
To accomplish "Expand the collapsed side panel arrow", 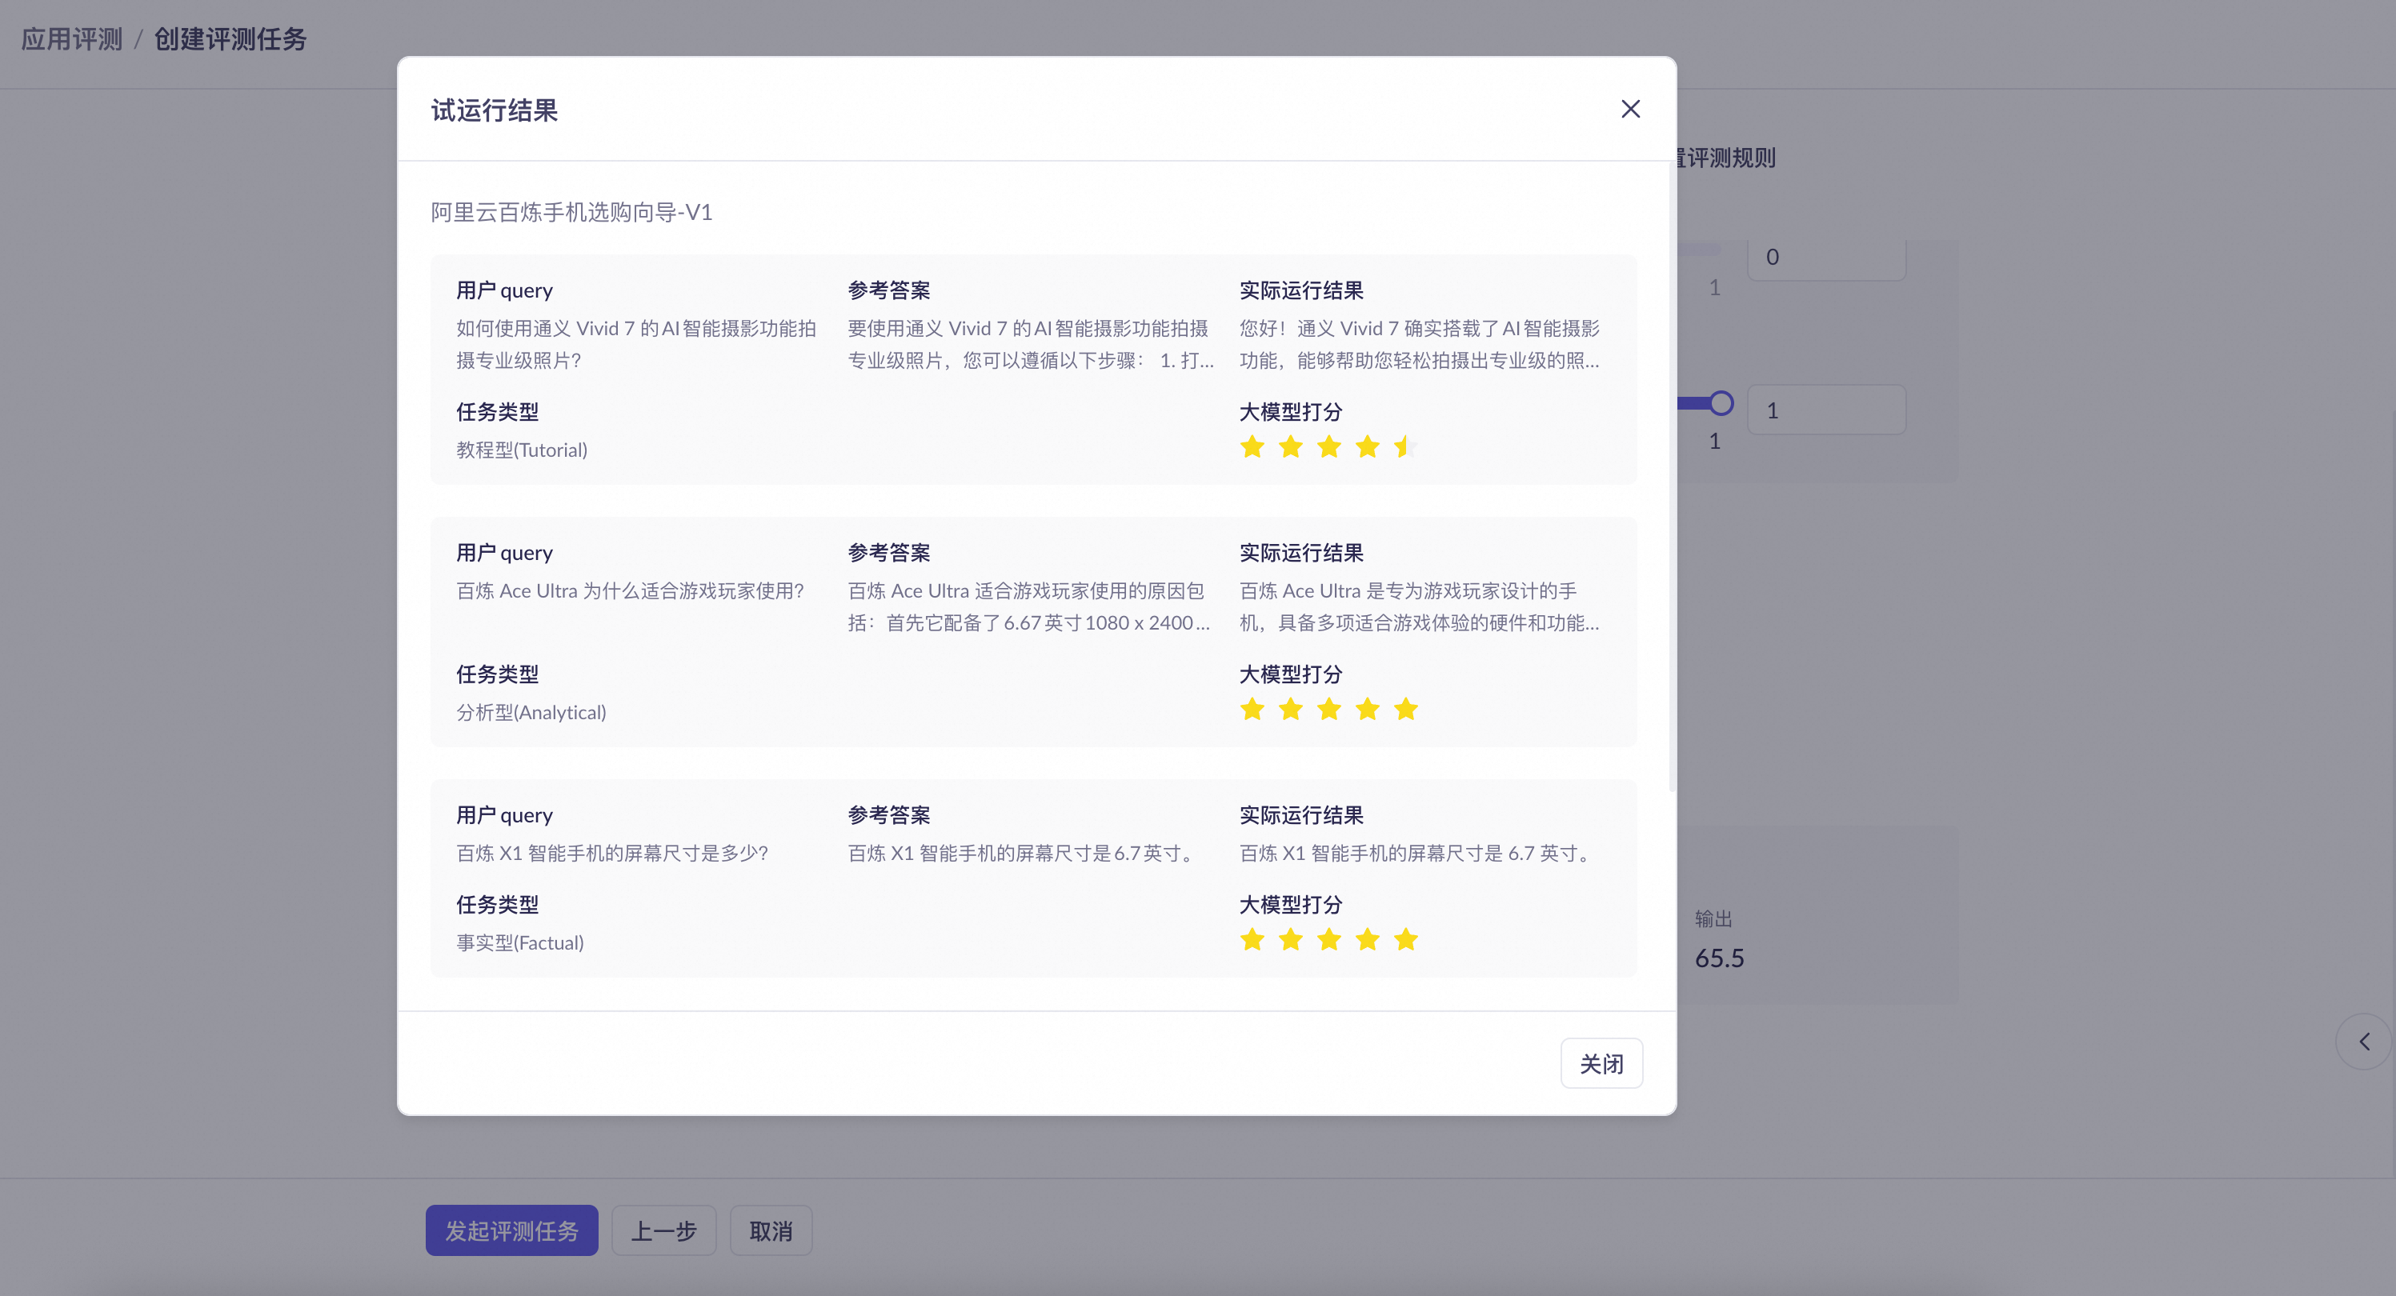I will pyautogui.click(x=2363, y=1042).
